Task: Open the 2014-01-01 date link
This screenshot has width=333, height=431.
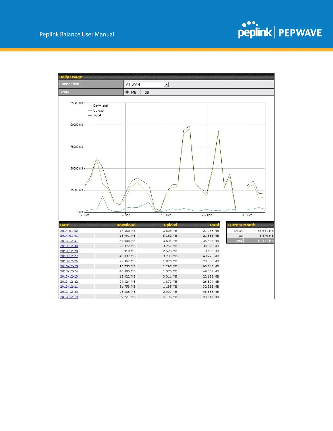Action: point(69,236)
